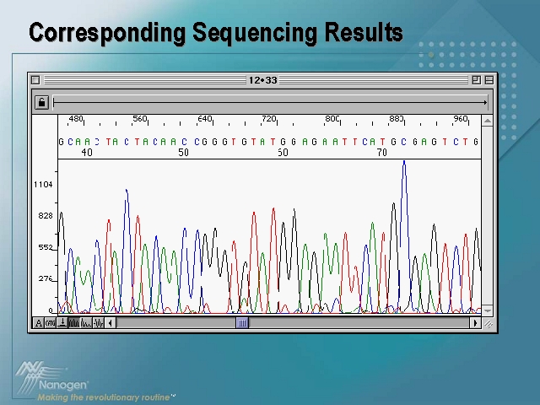Screen dimensions: 540x405
Task: Click the window zoom box in title bar
Action: coord(476,80)
